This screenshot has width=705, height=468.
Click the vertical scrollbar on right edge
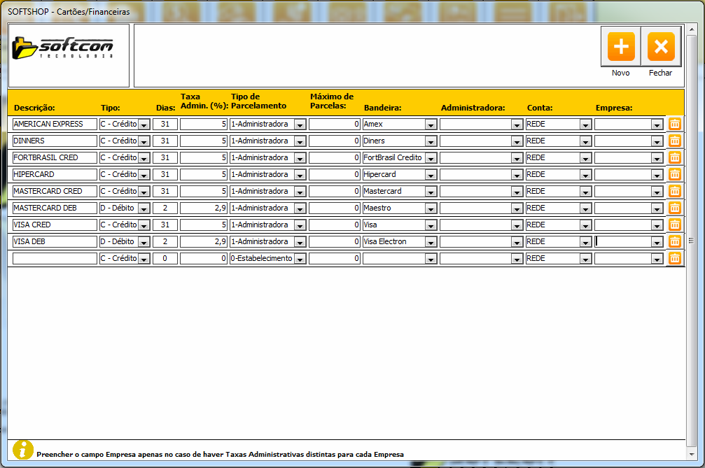pyautogui.click(x=691, y=241)
